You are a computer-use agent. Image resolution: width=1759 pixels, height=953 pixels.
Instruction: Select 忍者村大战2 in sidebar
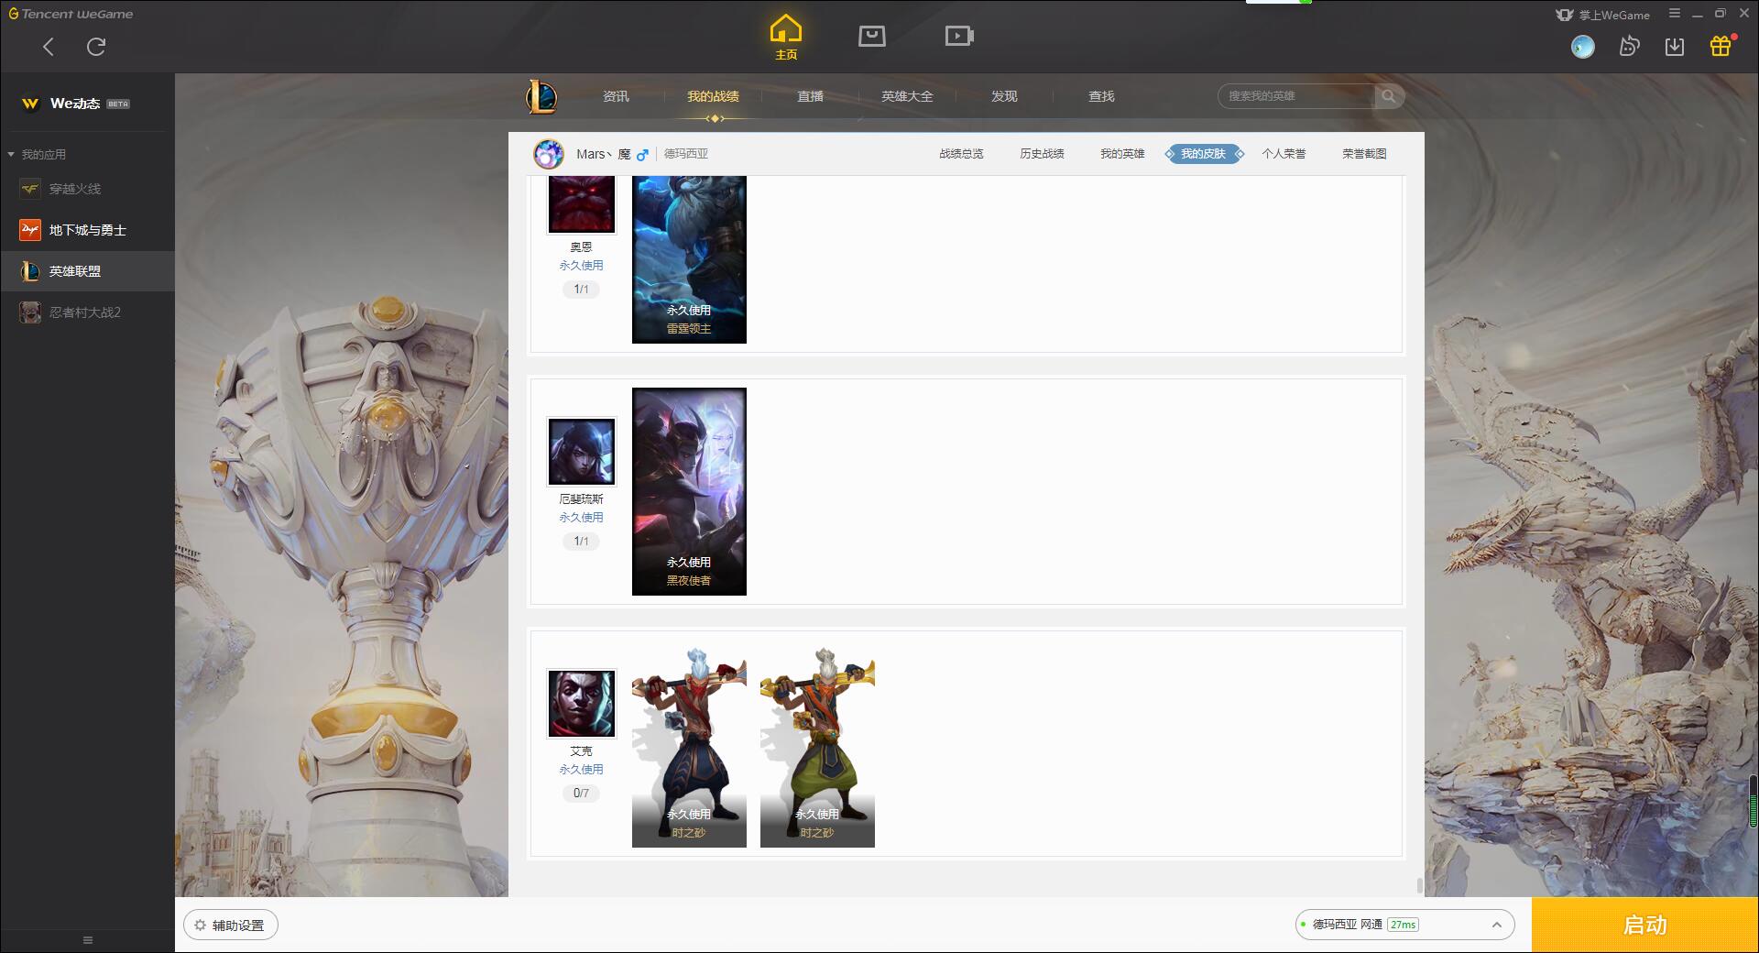[x=87, y=312]
